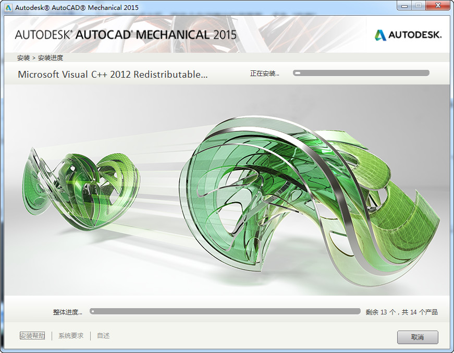Open the 自述 readme link

point(102,335)
